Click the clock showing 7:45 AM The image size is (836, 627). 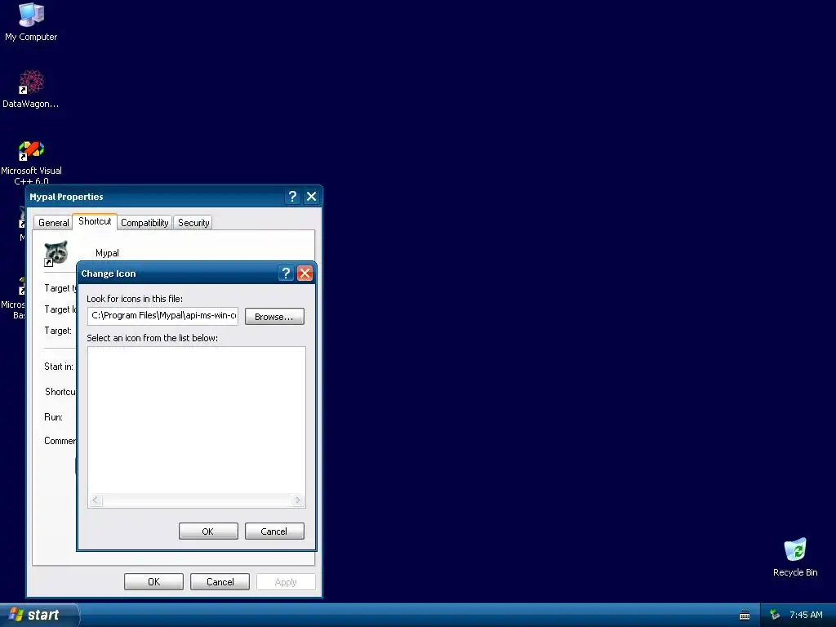(x=806, y=616)
